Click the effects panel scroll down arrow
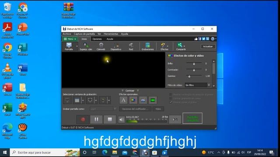The height and width of the screenshot is (157, 280). pyautogui.click(x=214, y=85)
